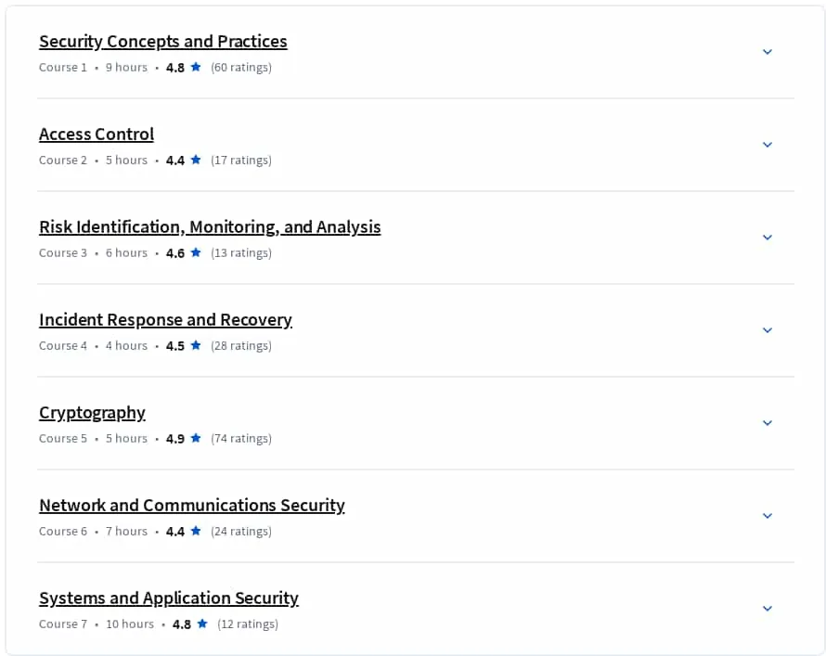Viewport: 826px width, 656px height.
Task: Expand the Security Concepts and Practices chevron
Action: pyautogui.click(x=767, y=52)
